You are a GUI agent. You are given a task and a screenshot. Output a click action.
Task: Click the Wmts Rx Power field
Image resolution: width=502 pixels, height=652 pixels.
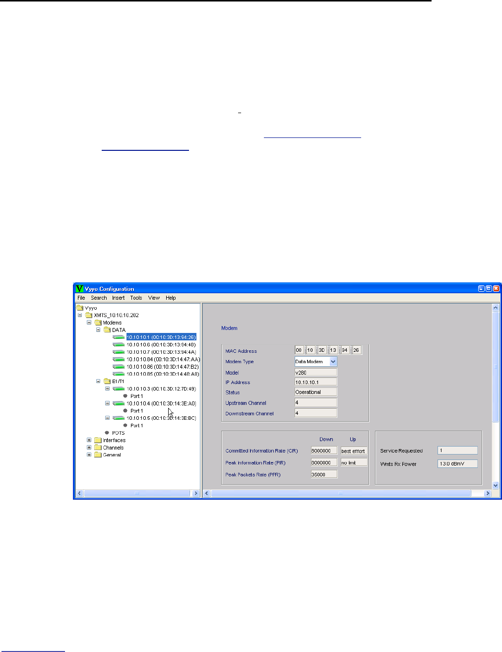458,464
